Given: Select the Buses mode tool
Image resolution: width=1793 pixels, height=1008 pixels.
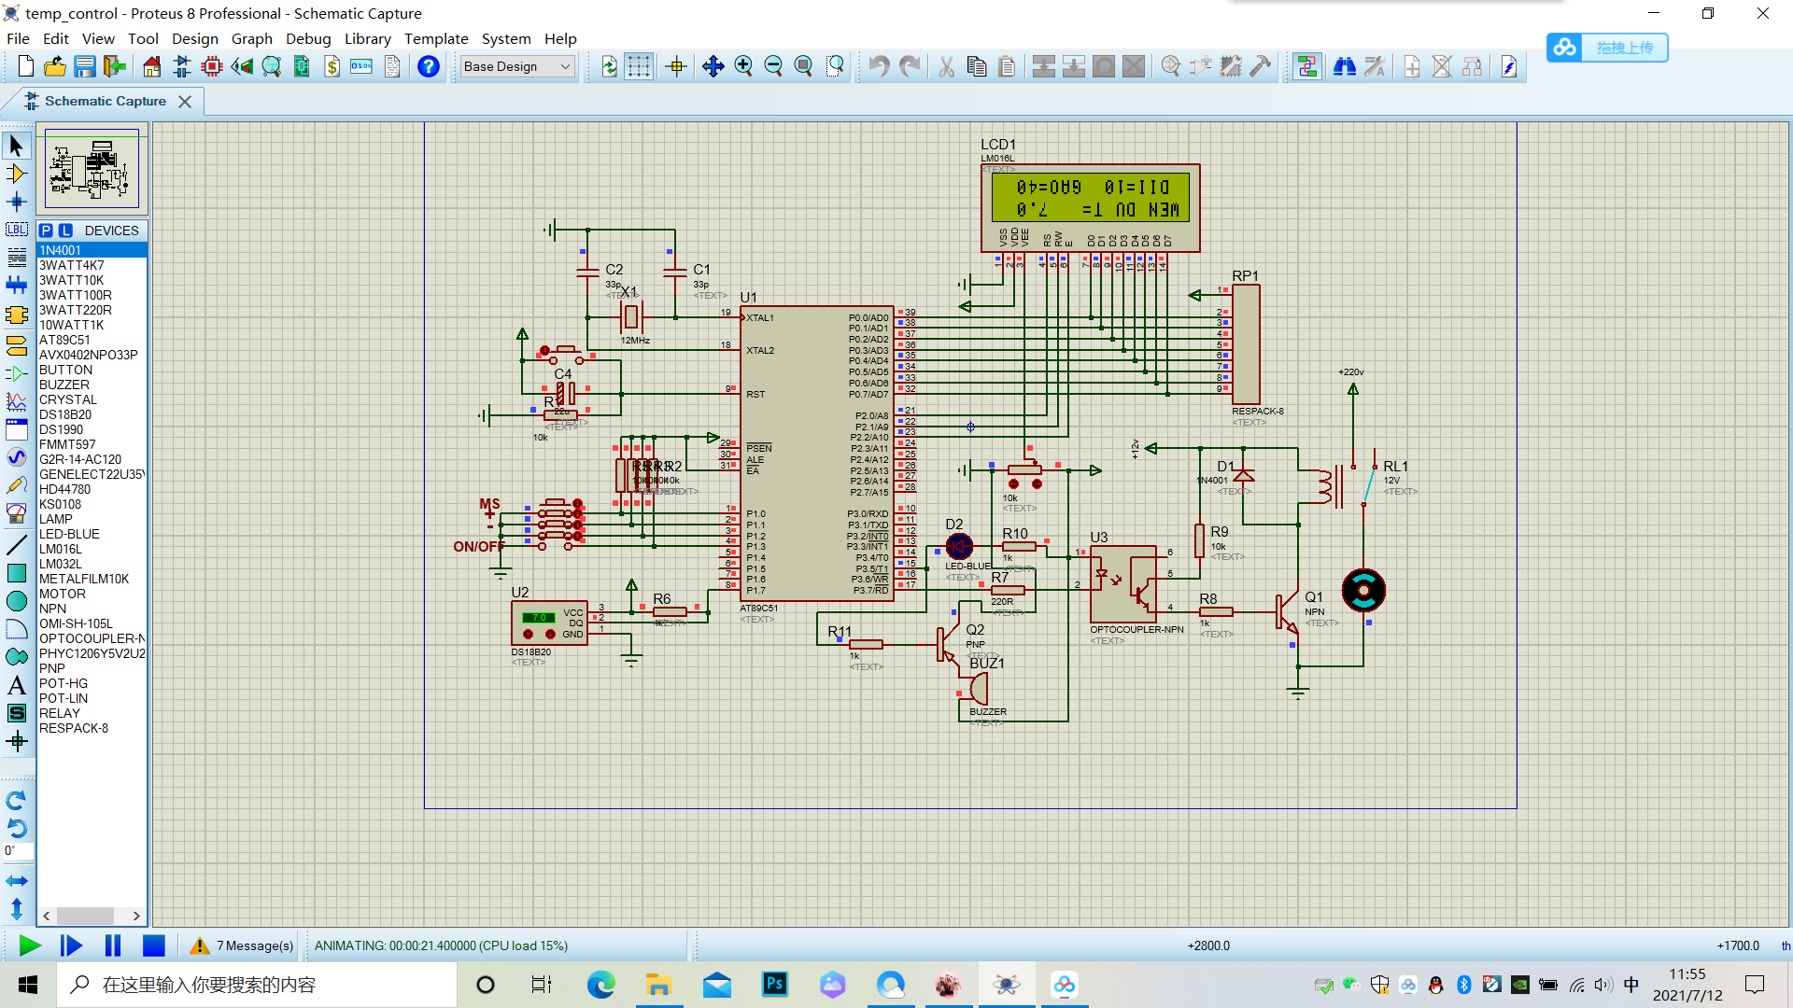Looking at the screenshot, I should [16, 286].
